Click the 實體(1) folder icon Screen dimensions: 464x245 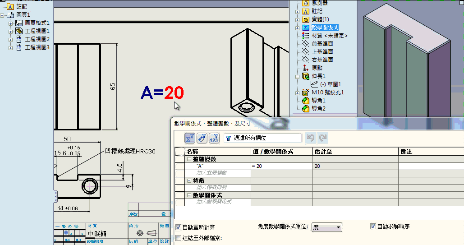306,19
